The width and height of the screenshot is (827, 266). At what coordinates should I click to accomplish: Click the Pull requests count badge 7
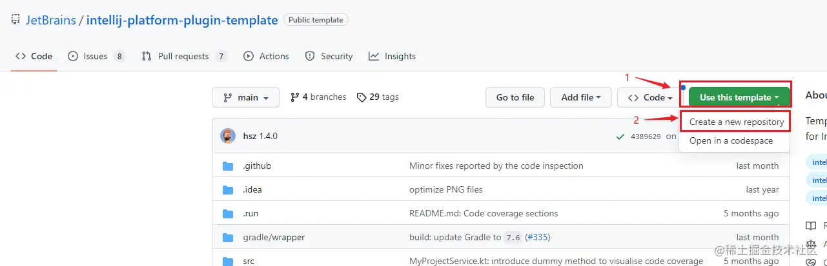[x=221, y=56]
